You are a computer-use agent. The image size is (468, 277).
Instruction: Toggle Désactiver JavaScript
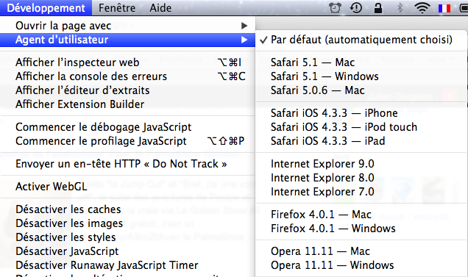tap(128, 251)
